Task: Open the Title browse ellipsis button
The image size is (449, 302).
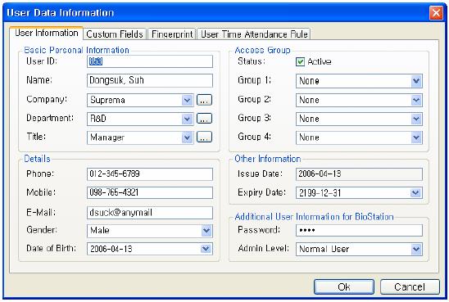Action: pyautogui.click(x=204, y=137)
